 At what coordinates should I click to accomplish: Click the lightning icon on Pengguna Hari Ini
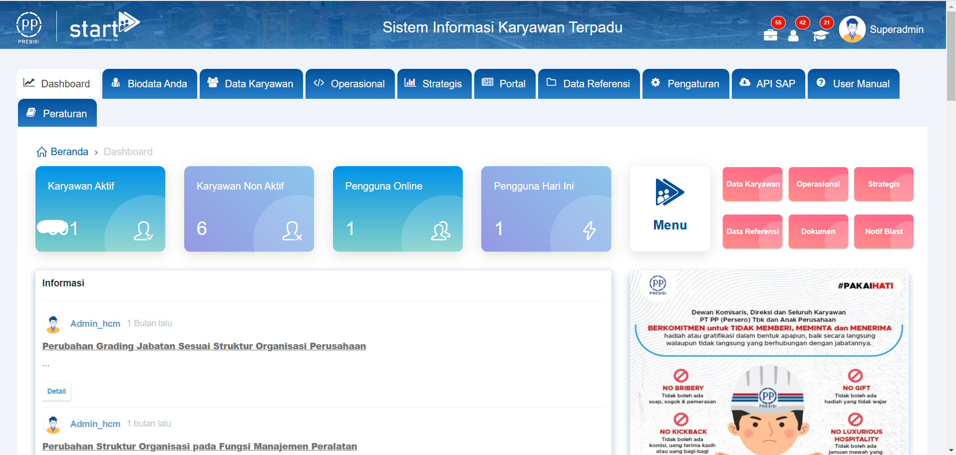coord(589,230)
